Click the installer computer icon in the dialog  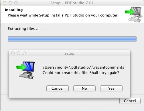tap(25, 70)
